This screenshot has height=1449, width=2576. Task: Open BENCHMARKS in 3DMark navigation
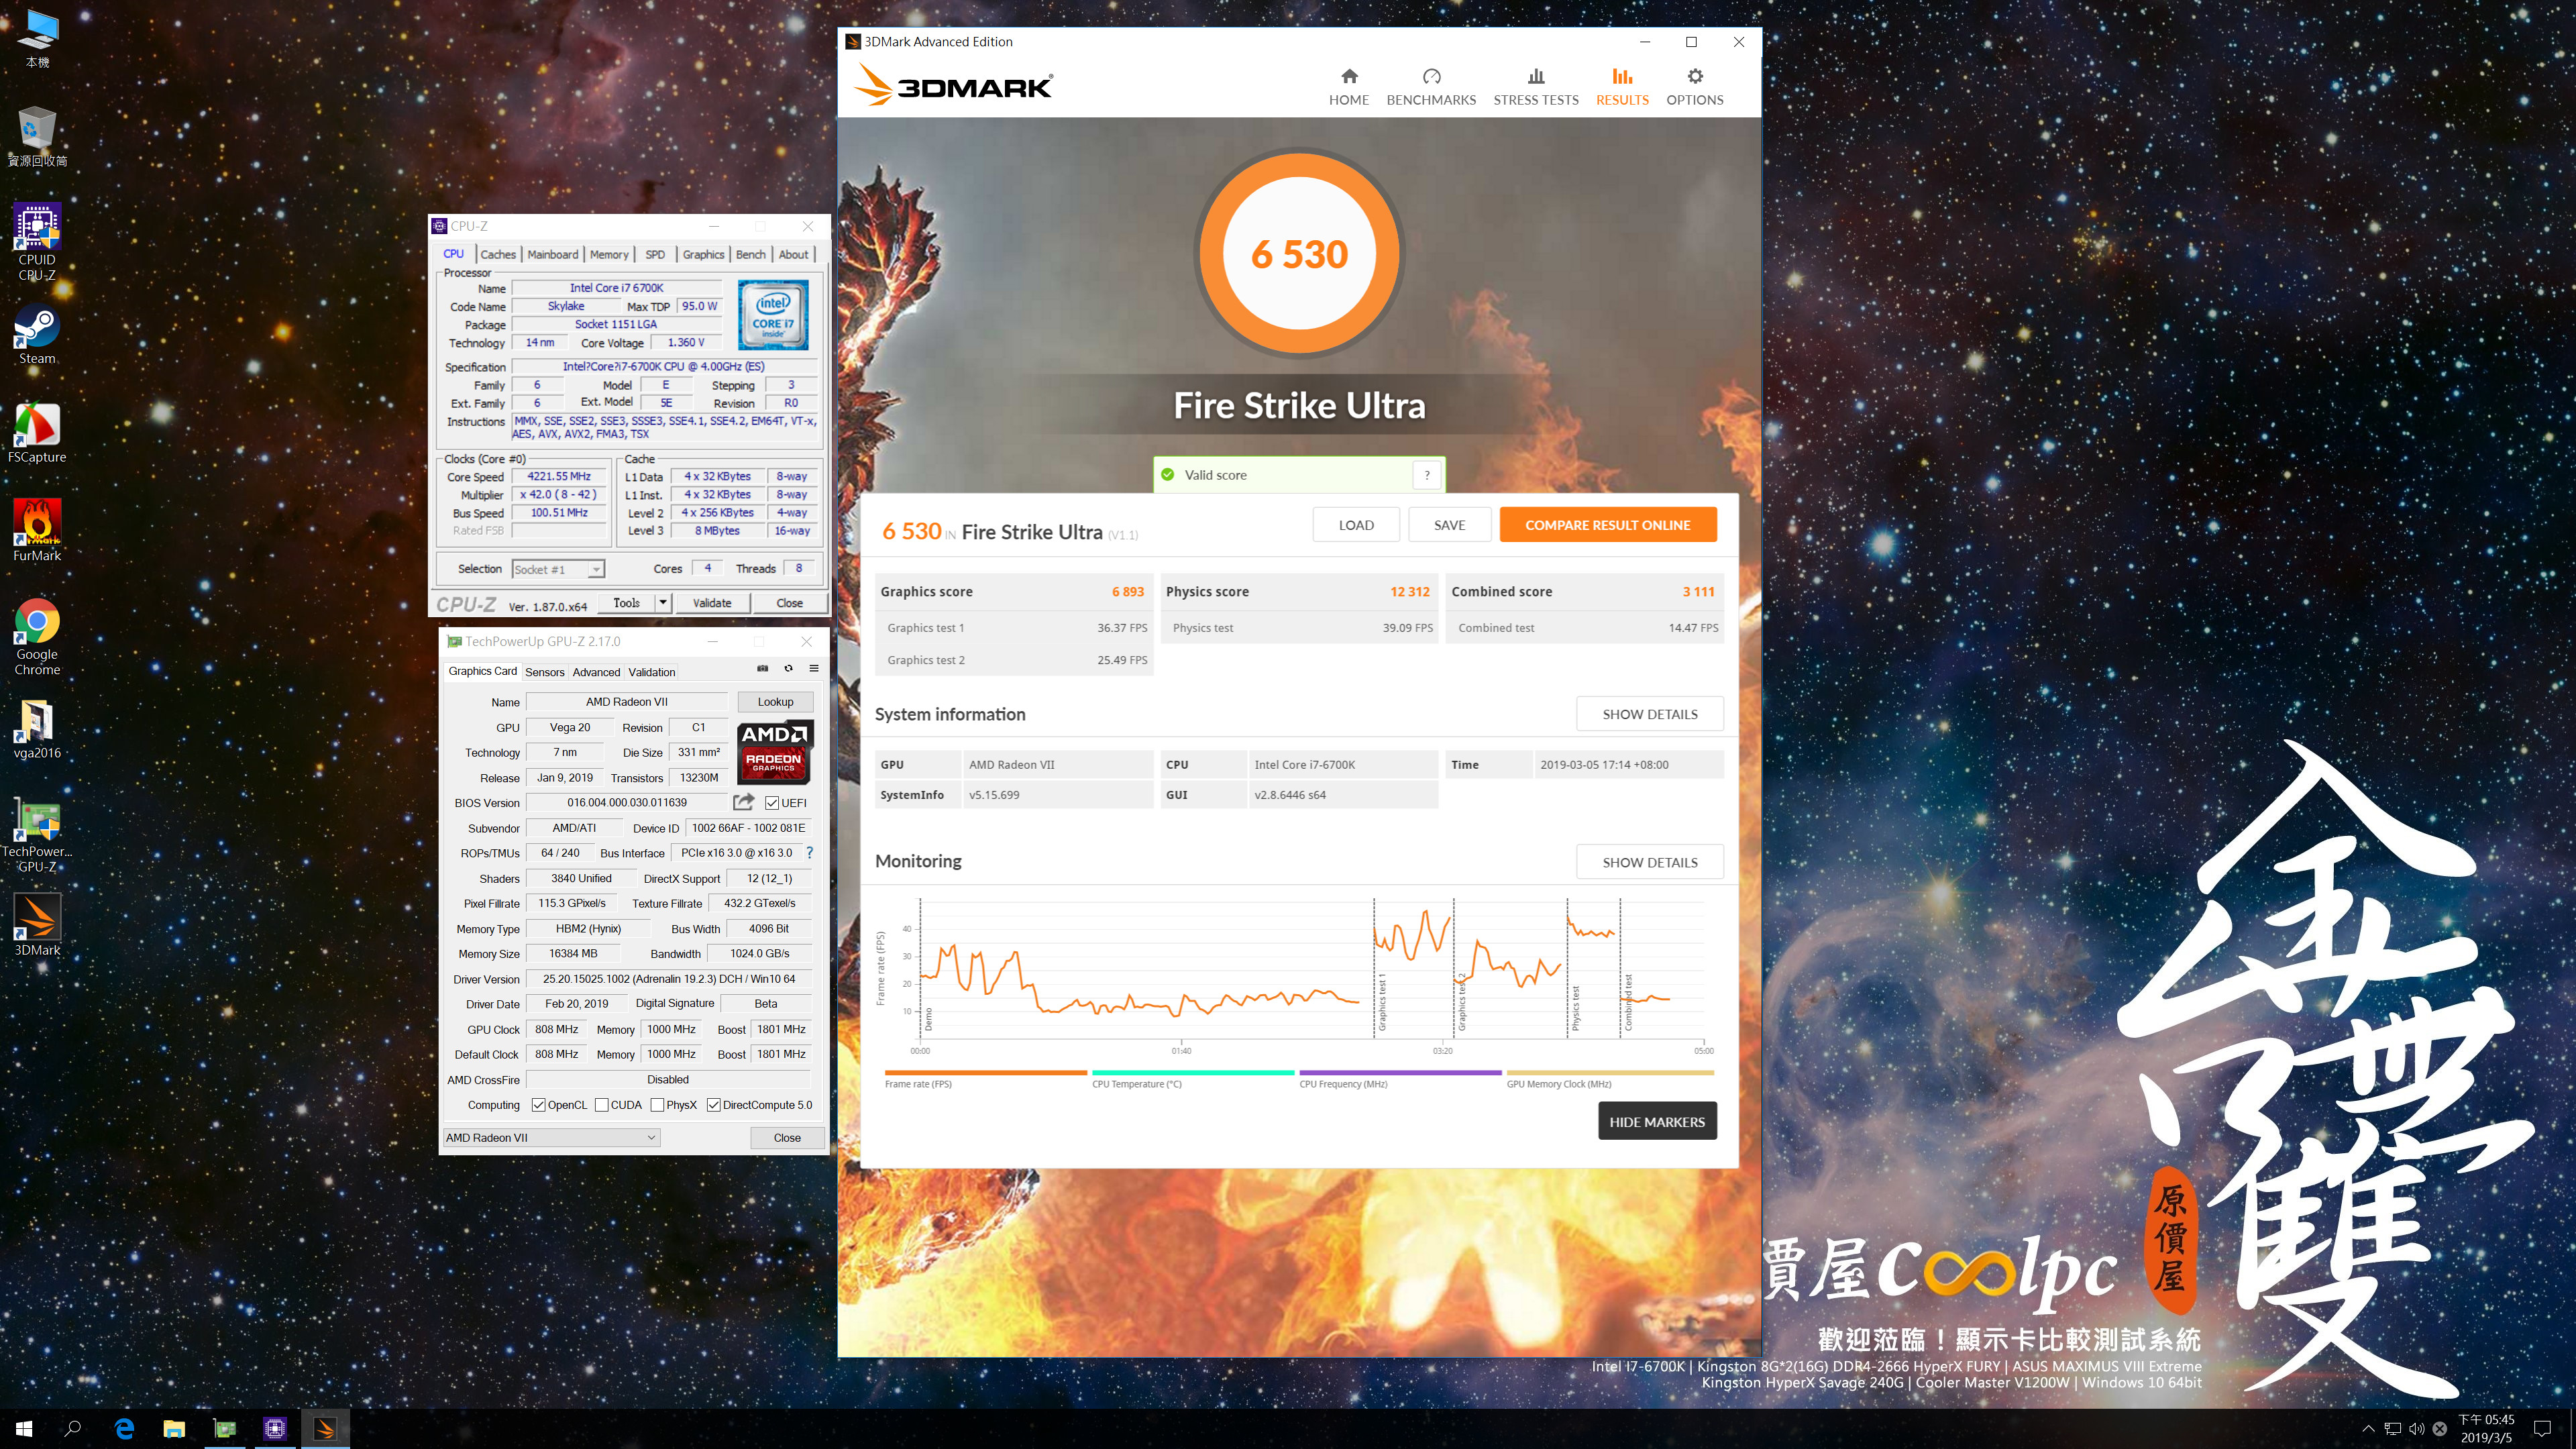coord(1431,87)
